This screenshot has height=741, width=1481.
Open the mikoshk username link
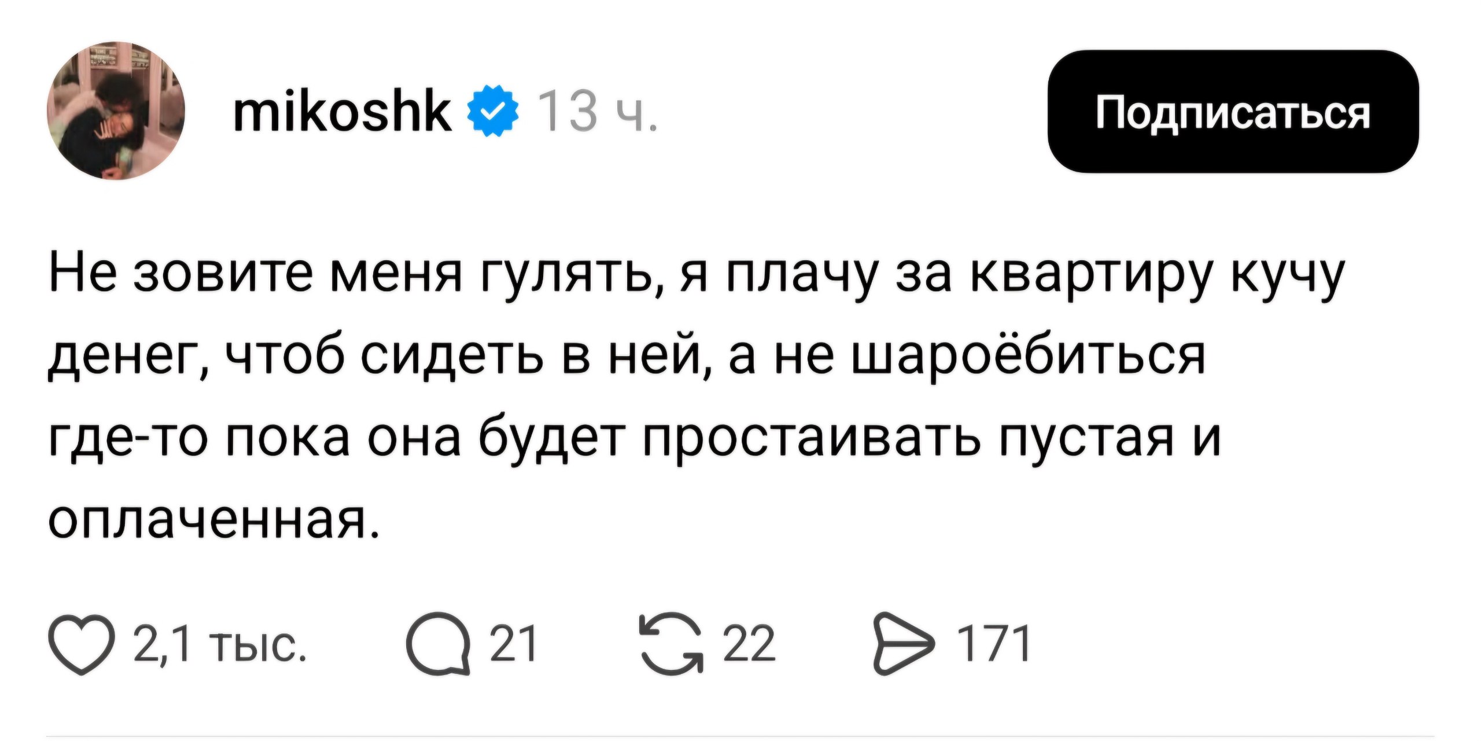[x=342, y=111]
